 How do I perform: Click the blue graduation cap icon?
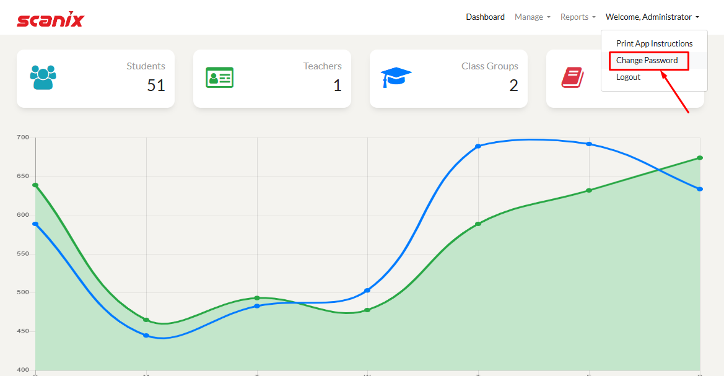(396, 77)
